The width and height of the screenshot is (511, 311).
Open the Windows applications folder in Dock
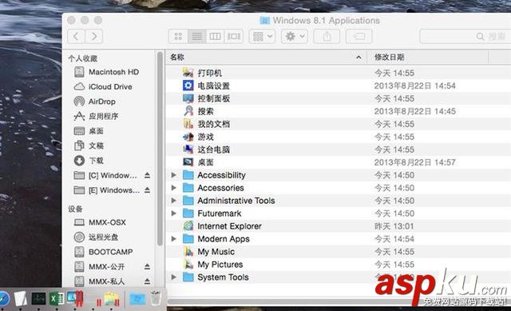point(137,298)
